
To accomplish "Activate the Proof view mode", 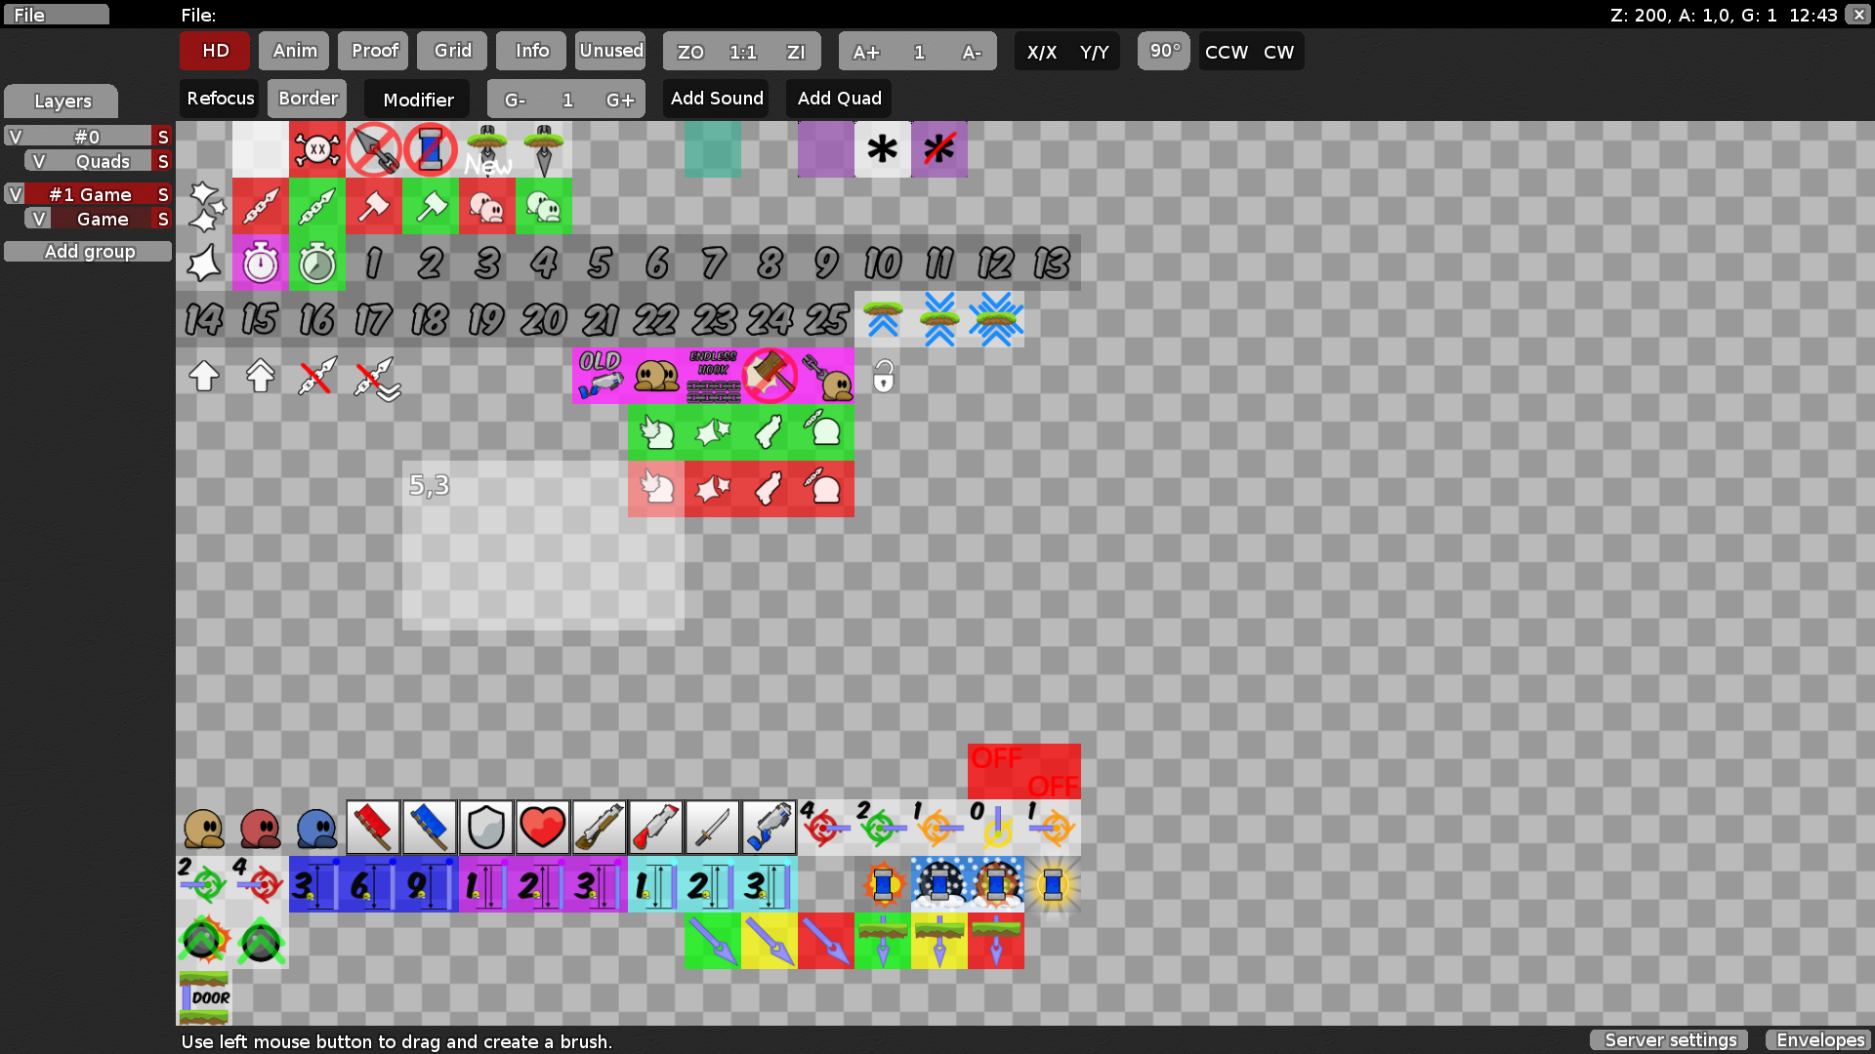I will [372, 51].
